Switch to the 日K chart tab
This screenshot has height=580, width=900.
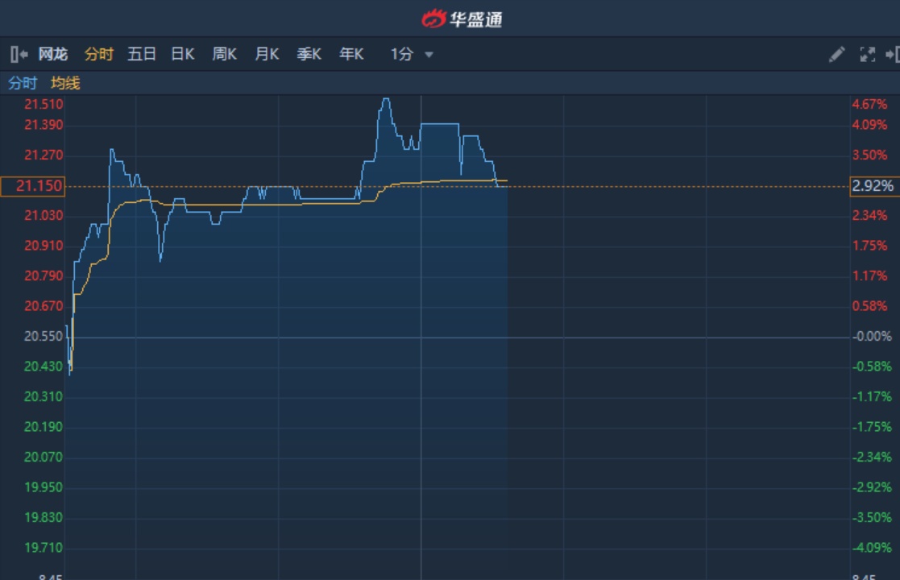[183, 55]
